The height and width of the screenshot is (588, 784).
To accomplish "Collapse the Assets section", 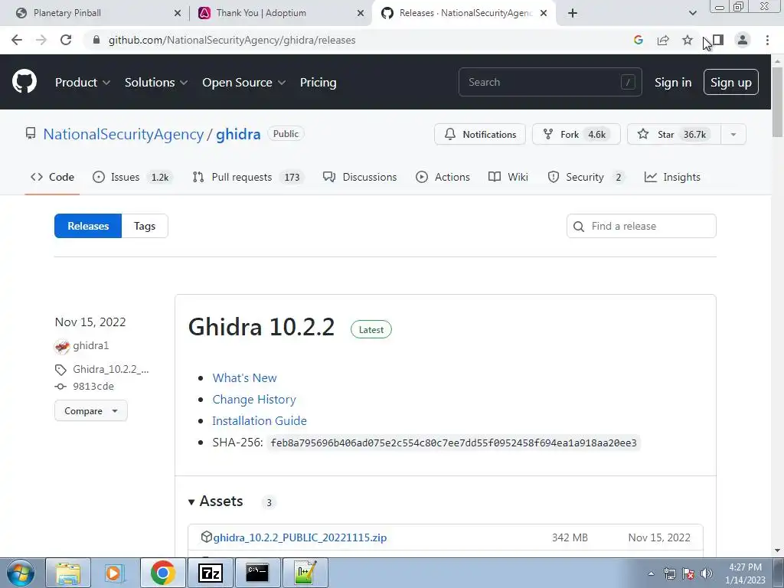I will click(x=215, y=501).
